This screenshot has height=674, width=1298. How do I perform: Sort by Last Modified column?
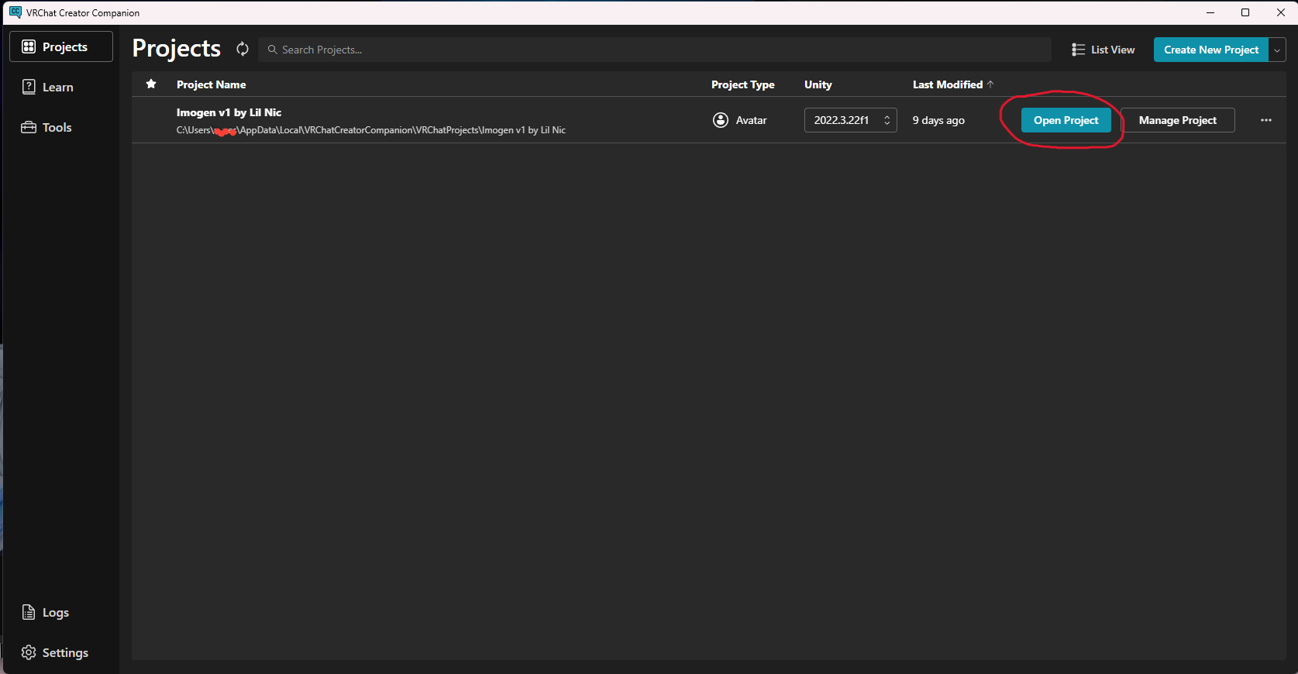click(952, 84)
